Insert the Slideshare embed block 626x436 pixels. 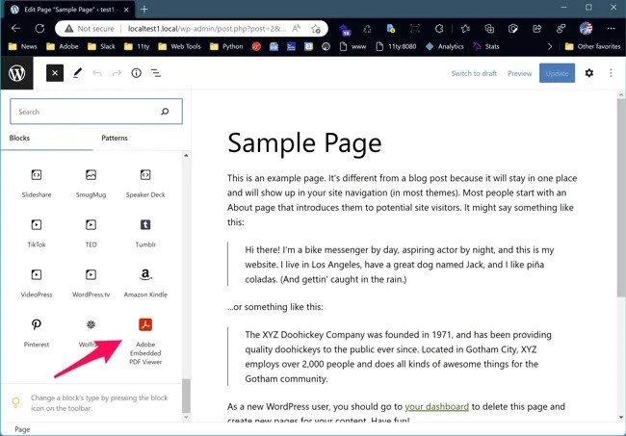tap(36, 182)
